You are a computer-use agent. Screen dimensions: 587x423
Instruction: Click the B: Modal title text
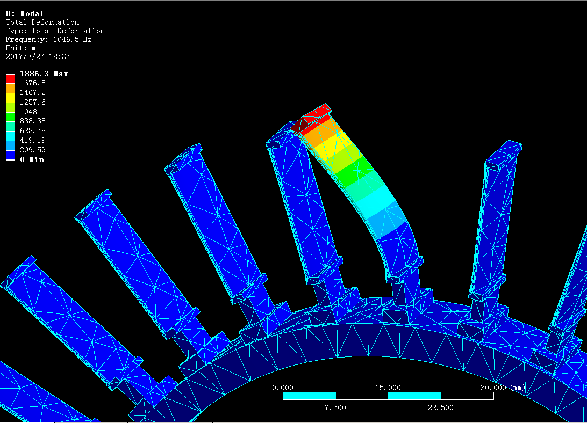click(x=25, y=13)
